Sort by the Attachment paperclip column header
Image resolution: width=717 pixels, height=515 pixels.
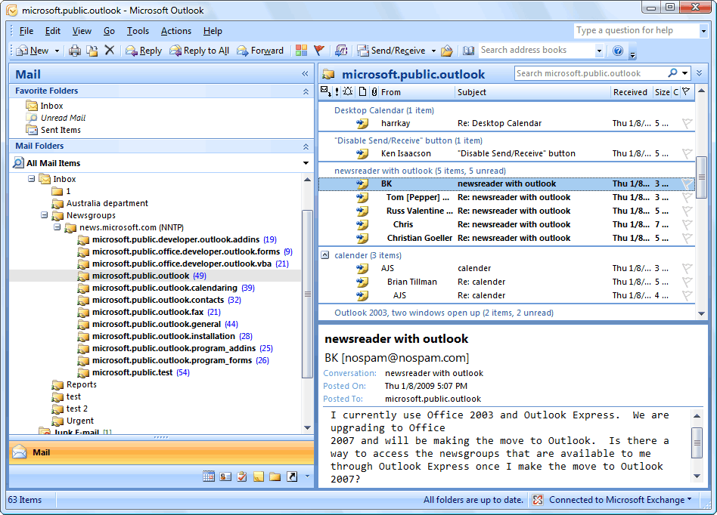tap(374, 92)
